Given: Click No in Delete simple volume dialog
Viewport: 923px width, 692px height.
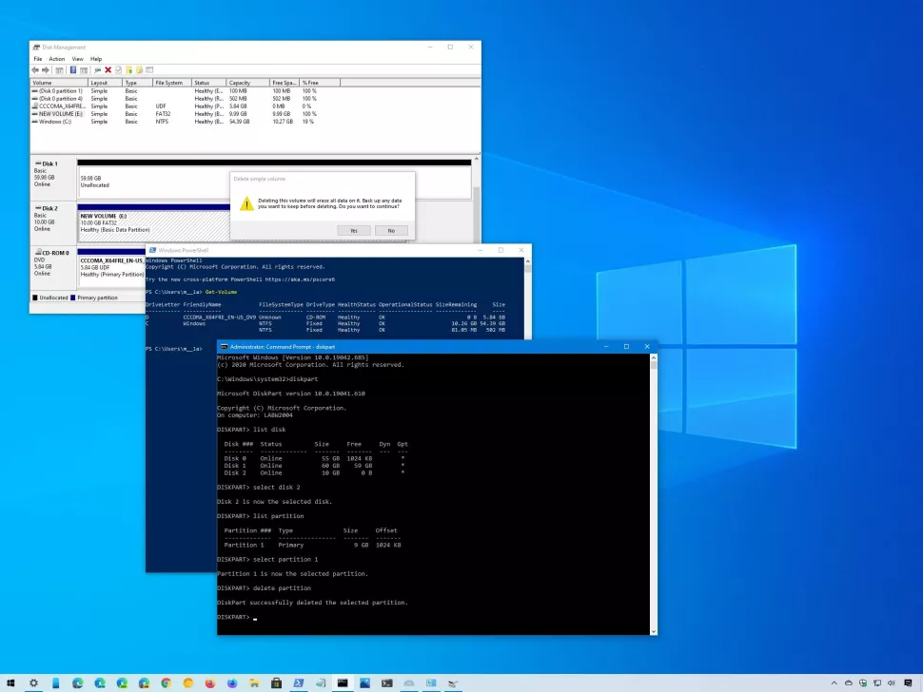Looking at the screenshot, I should point(390,231).
